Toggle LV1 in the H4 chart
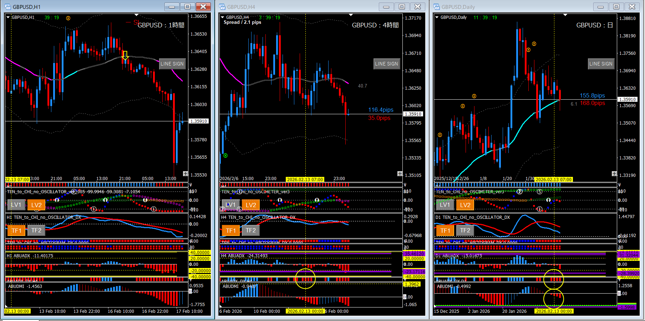 tap(230, 205)
